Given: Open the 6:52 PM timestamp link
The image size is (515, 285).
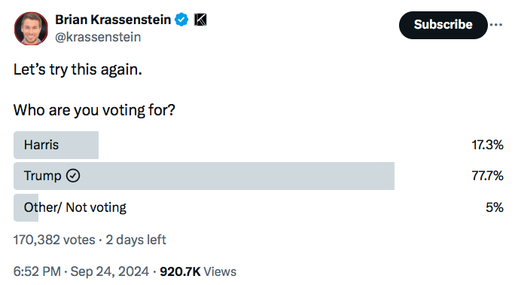Looking at the screenshot, I should [x=37, y=272].
